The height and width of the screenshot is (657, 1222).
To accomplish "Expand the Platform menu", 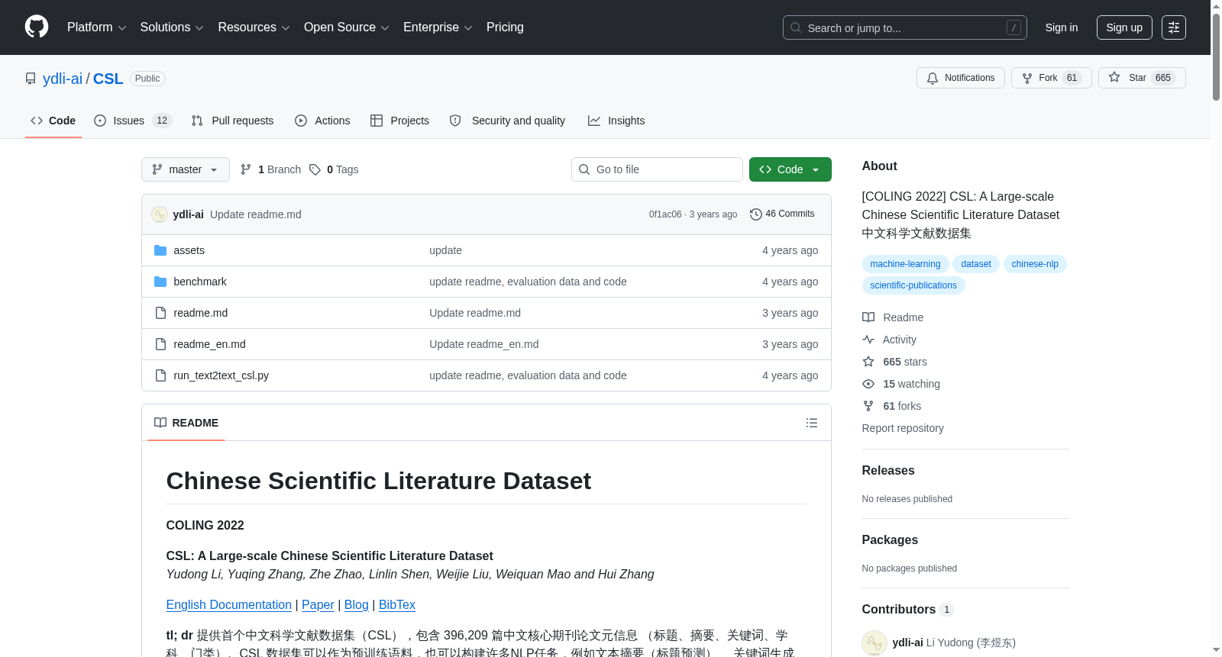I will coord(96,27).
